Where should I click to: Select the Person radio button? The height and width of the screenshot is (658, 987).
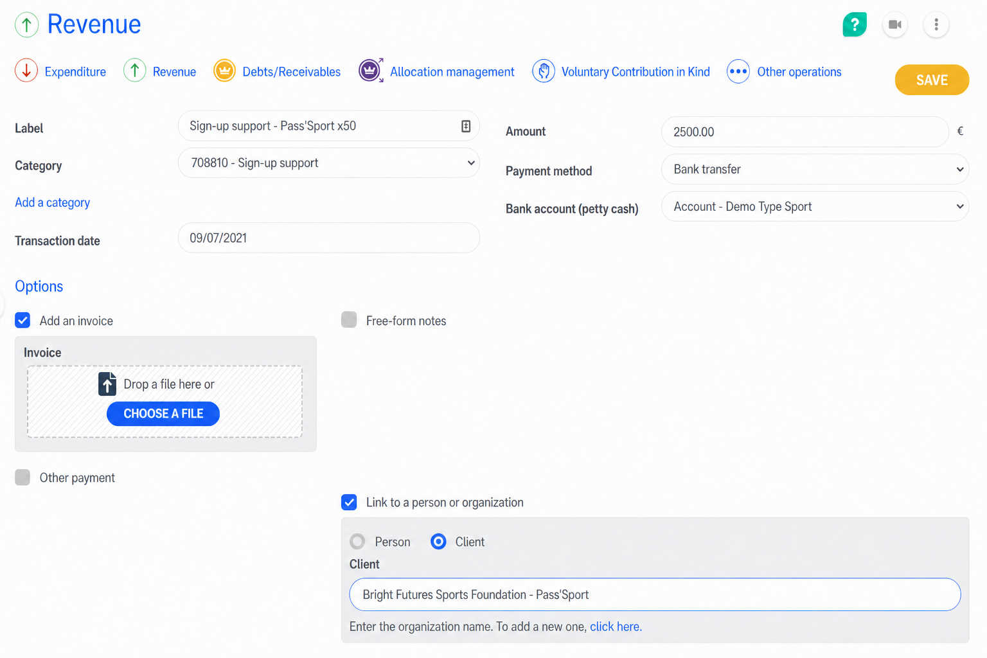pos(358,541)
